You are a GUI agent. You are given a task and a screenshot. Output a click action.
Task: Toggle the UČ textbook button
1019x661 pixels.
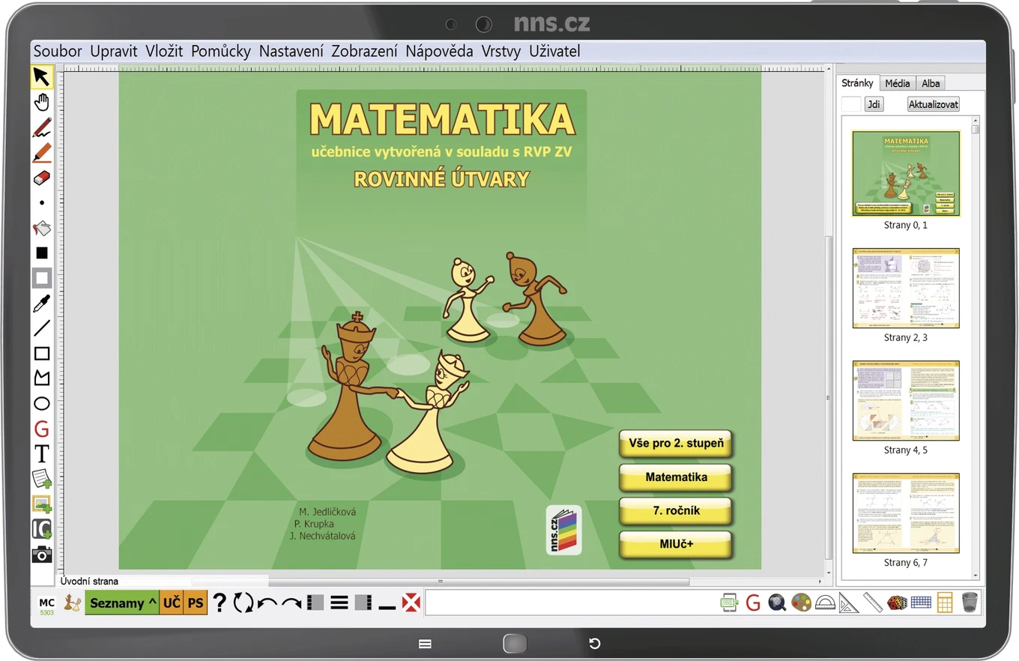[x=172, y=603]
